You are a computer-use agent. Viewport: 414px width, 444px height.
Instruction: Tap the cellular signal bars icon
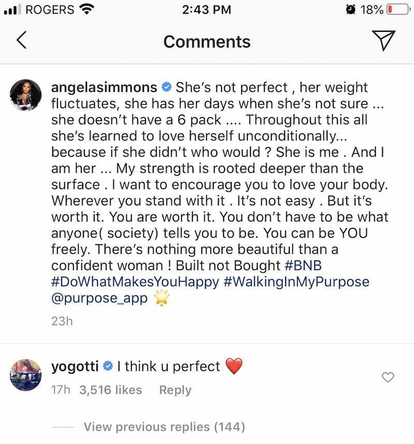[x=11, y=10]
